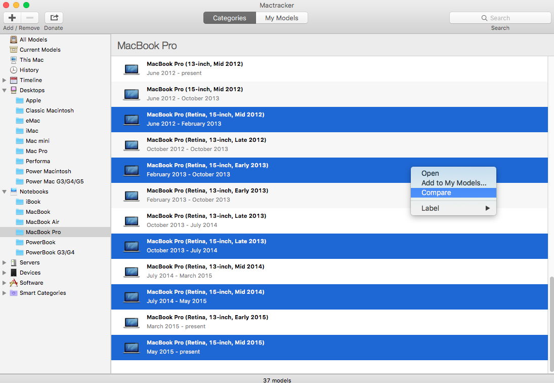Image resolution: width=554 pixels, height=383 pixels.
Task: Click the Donate share icon
Action: pos(54,18)
